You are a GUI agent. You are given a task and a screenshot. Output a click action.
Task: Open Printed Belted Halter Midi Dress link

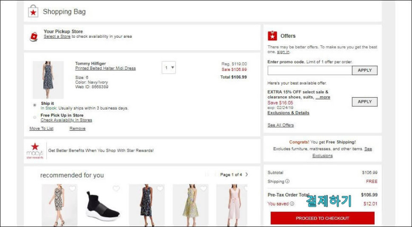pyautogui.click(x=105, y=68)
